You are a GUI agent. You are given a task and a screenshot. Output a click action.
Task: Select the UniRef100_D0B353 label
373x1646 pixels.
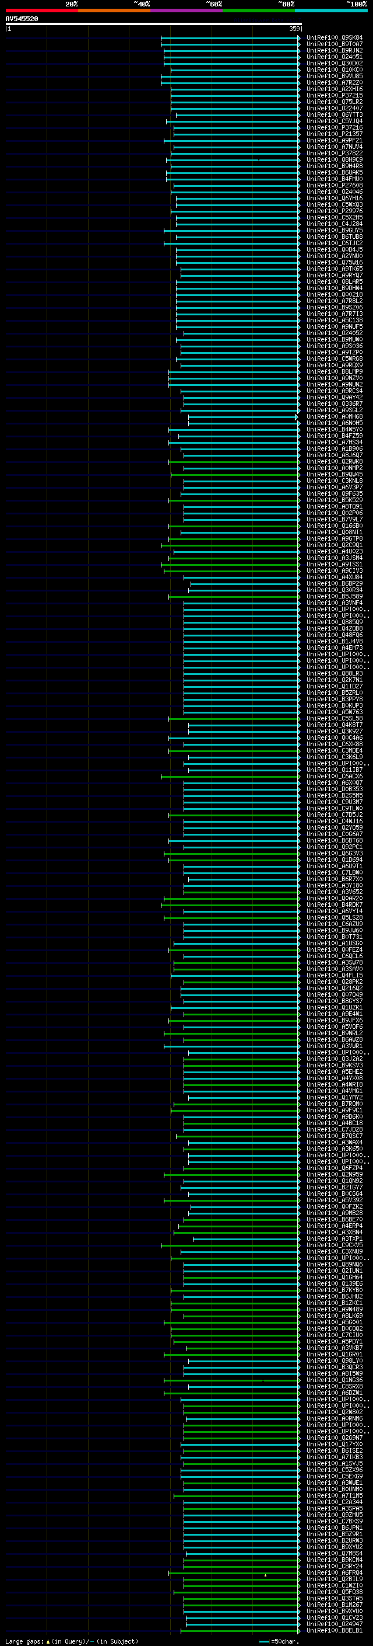pyautogui.click(x=335, y=789)
